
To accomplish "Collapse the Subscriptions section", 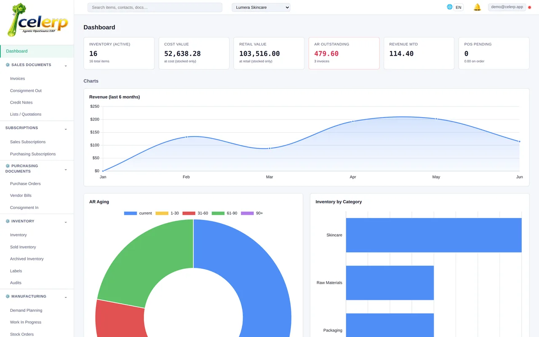I will (x=66, y=128).
